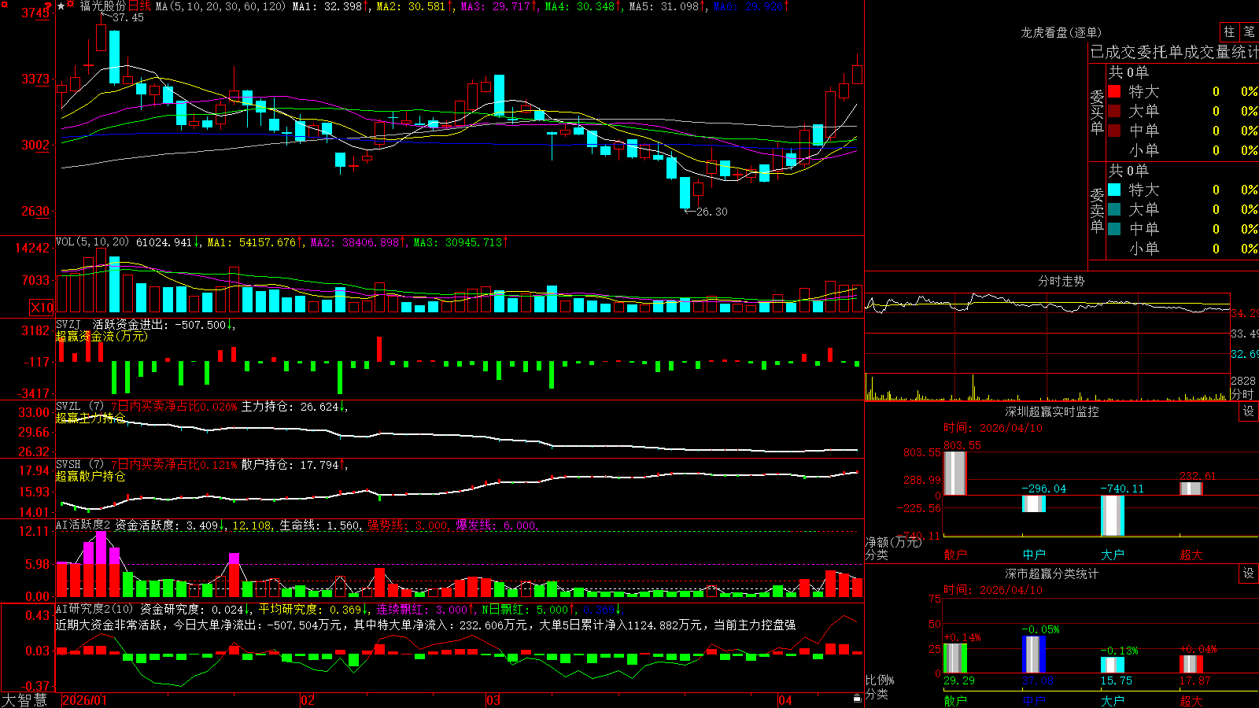Click the -740.11 大户 net amount bar

point(1113,515)
